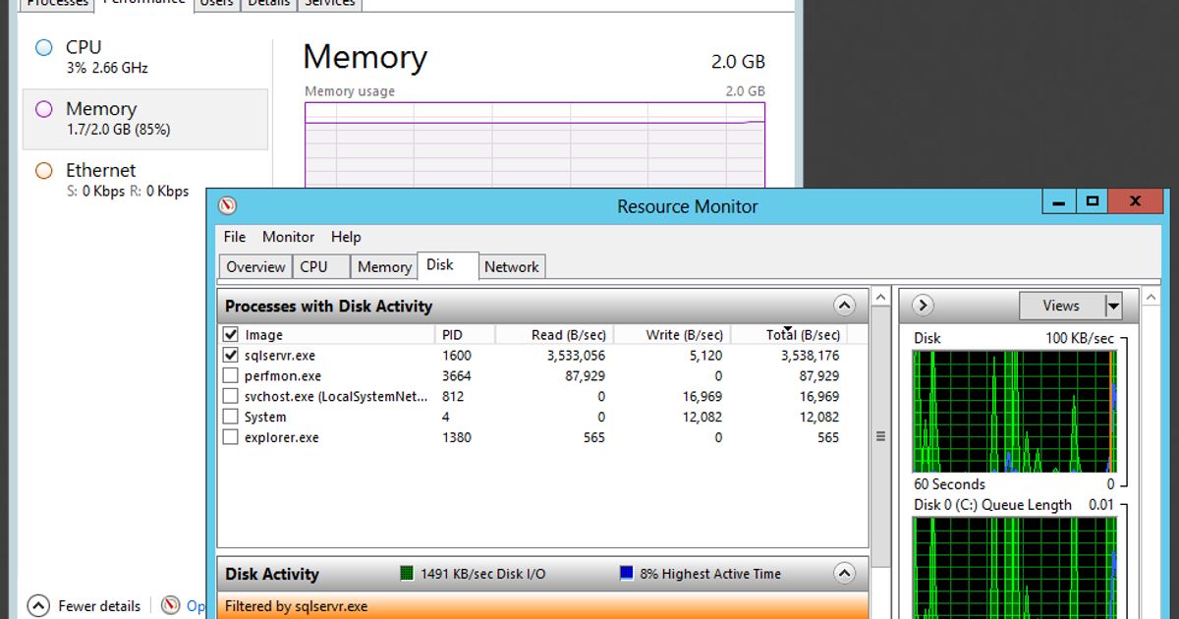Uncheck the sqlservr.exe process checkbox
Screen dimensions: 1179x619
[x=231, y=356]
